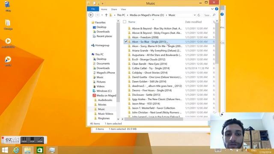This screenshot has width=274, height=154.
Task: Open Recent places in navigation pane
Action: coord(104,36)
